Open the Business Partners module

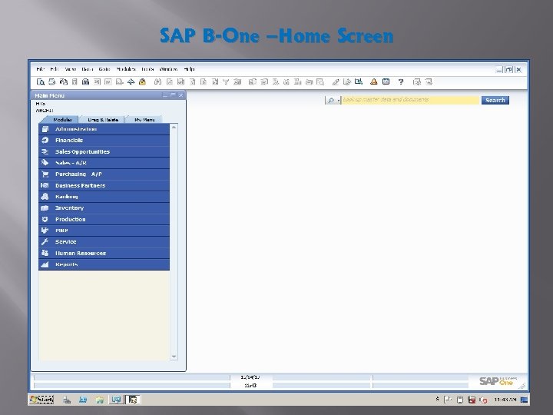click(104, 186)
